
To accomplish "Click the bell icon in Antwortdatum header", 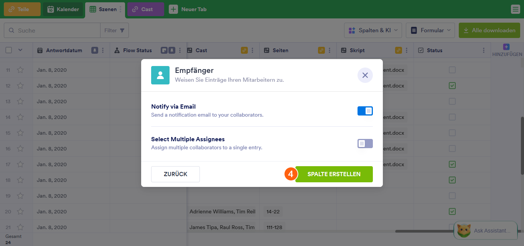I will point(94,50).
